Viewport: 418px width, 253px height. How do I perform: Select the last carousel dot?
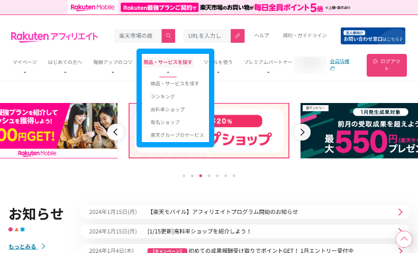pos(234,176)
